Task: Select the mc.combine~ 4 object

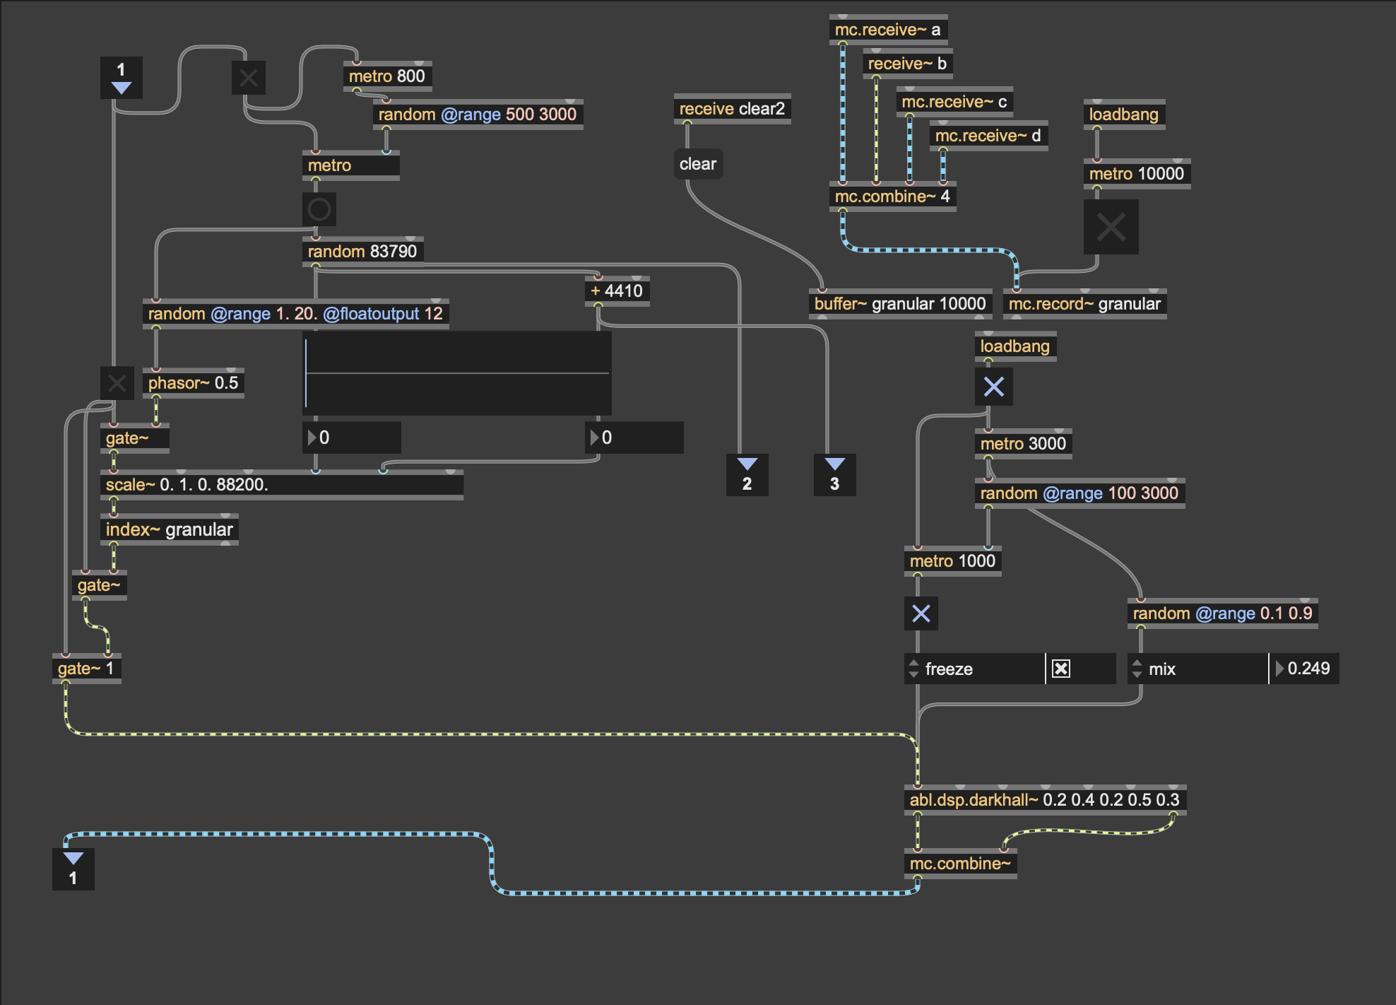Action: coord(893,197)
